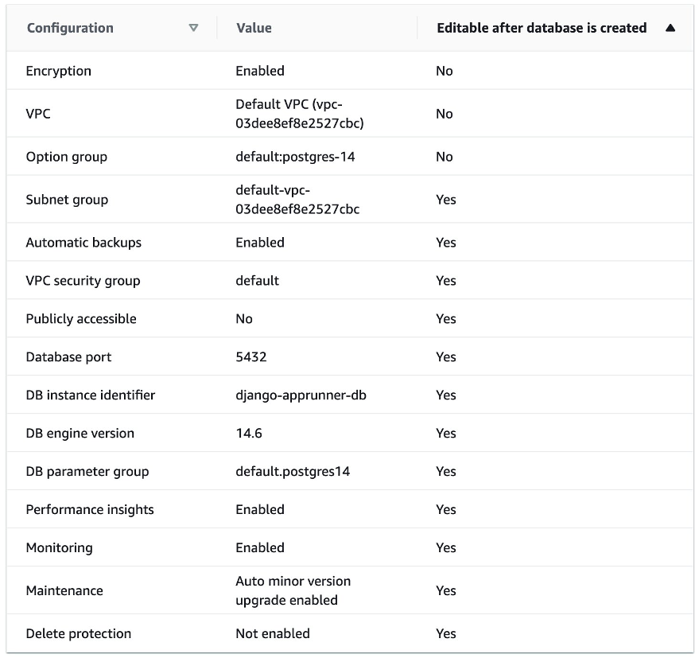The height and width of the screenshot is (658, 699).
Task: Open the Configuration column dropdown arrow
Action: 193,27
